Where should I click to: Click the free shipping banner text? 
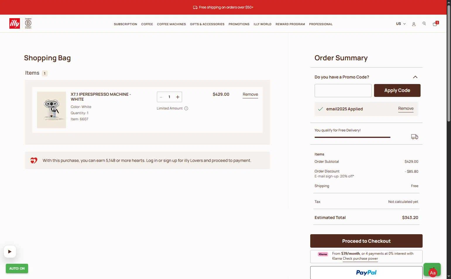pos(226,7)
